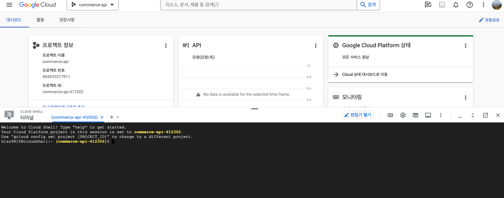Close the Cloud Shell panel
This screenshot has width=504, height=198.
pos(498,115)
